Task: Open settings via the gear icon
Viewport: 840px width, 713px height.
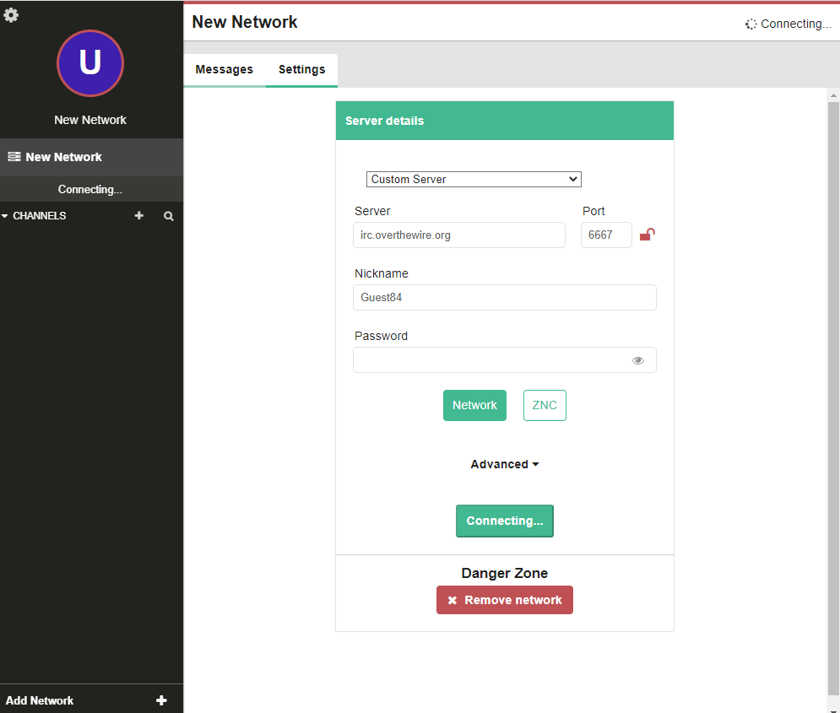Action: pyautogui.click(x=11, y=15)
